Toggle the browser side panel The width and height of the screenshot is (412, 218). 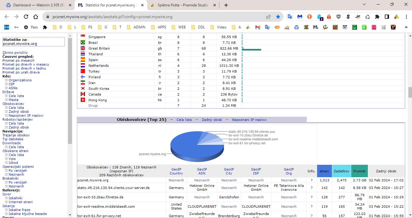(387, 17)
